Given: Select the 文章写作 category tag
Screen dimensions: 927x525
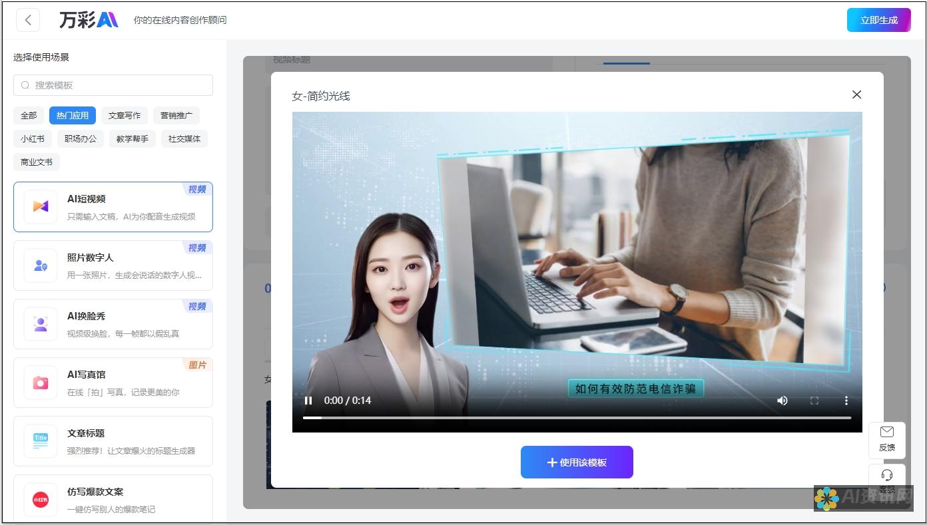Looking at the screenshot, I should click(x=125, y=116).
